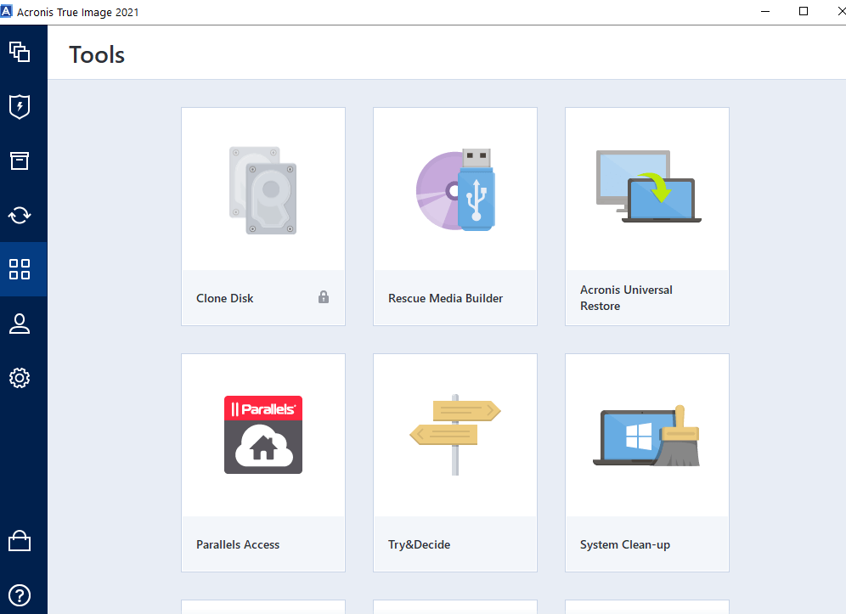846x614 pixels.
Task: Click the Acronis logo in title bar
Action: click(x=6, y=11)
